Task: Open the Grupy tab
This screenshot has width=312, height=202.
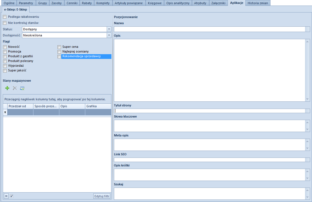Action: [x=43, y=3]
